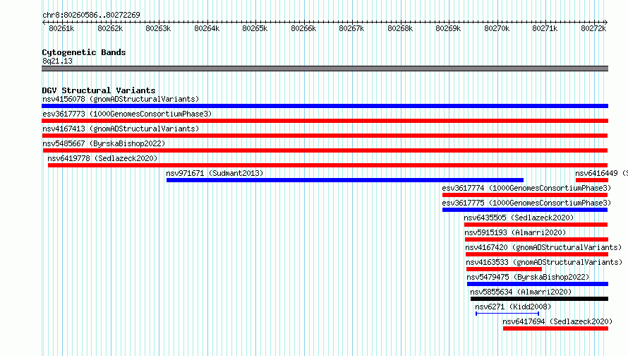Click the thin blue nsv6271 interval line
Viewport: 628px width, 356px height.
click(507, 314)
